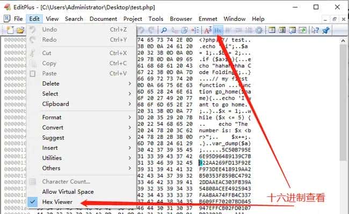
Task: Toggle the highlighted Hex Viewer toolbar button
Action: (x=218, y=30)
